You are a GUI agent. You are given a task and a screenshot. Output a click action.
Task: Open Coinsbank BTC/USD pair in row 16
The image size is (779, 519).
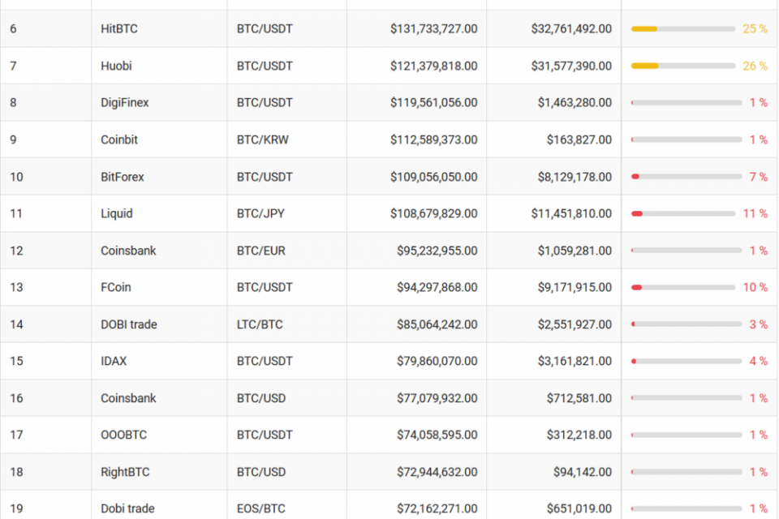(x=260, y=398)
